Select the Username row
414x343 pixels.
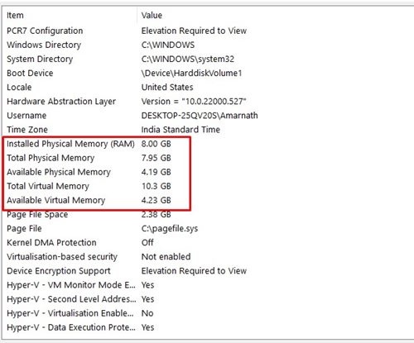[208, 116]
